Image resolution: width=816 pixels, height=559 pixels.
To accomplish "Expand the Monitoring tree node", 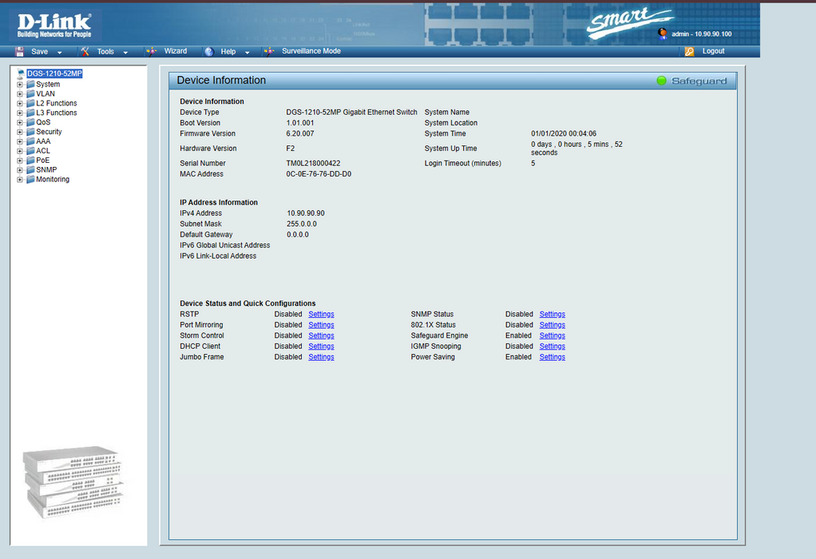I will point(20,180).
